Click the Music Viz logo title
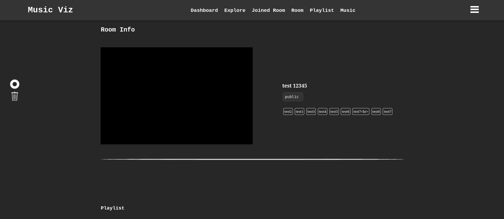This screenshot has width=504, height=219. click(x=50, y=10)
